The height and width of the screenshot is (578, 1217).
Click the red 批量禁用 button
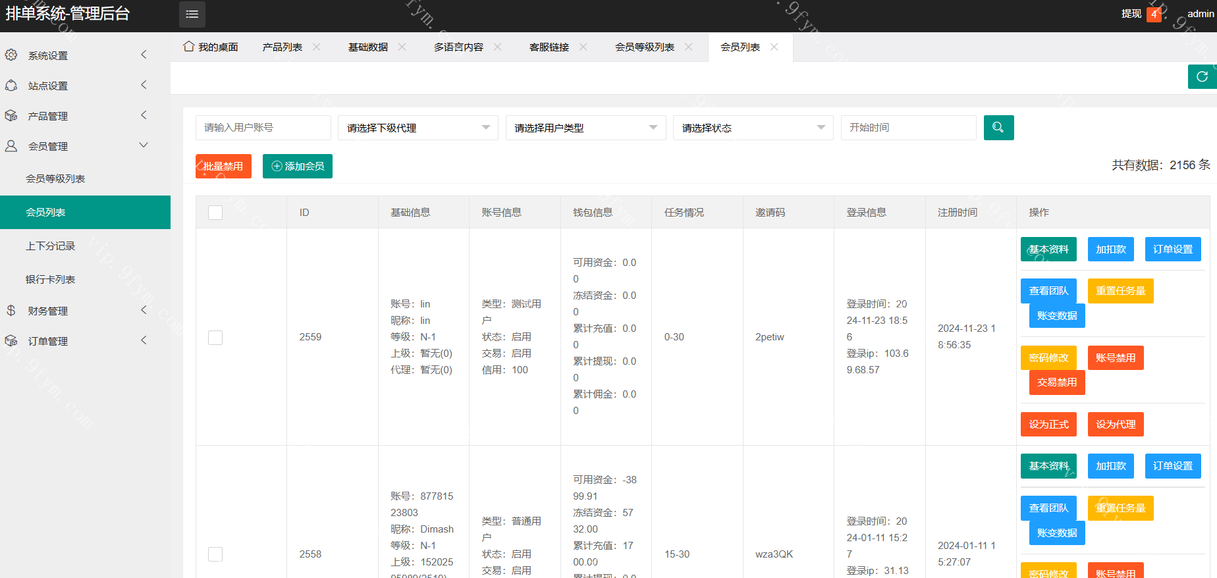click(x=223, y=167)
